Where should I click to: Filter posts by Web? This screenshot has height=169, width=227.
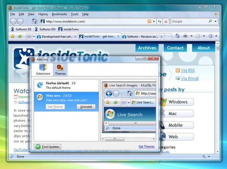[x=178, y=137]
